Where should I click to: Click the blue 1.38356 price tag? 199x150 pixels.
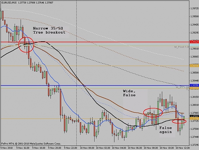[x=194, y=85]
